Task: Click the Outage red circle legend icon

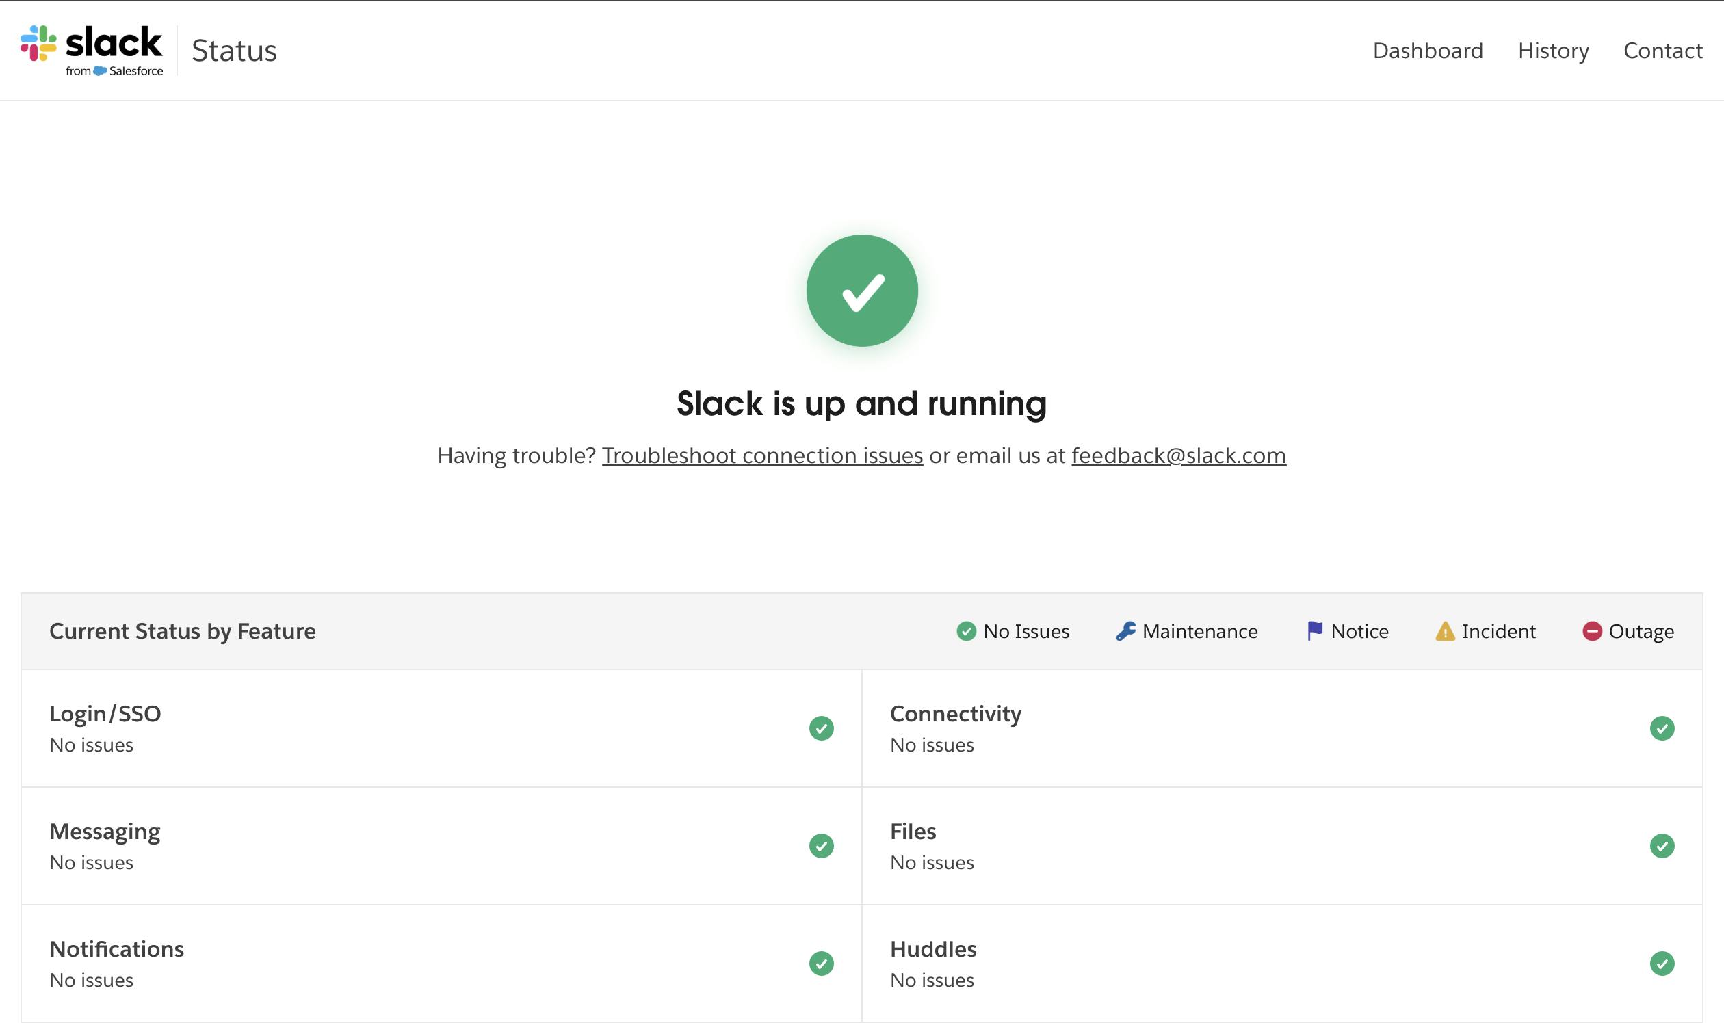Action: (x=1591, y=631)
